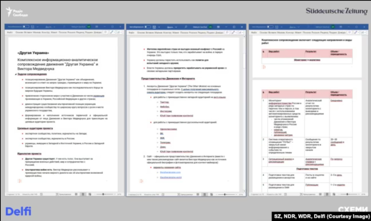This screenshot has width=371, height=221.
Task: Expand the document name dropdown in middle title bar
Action: [x=176, y=27]
